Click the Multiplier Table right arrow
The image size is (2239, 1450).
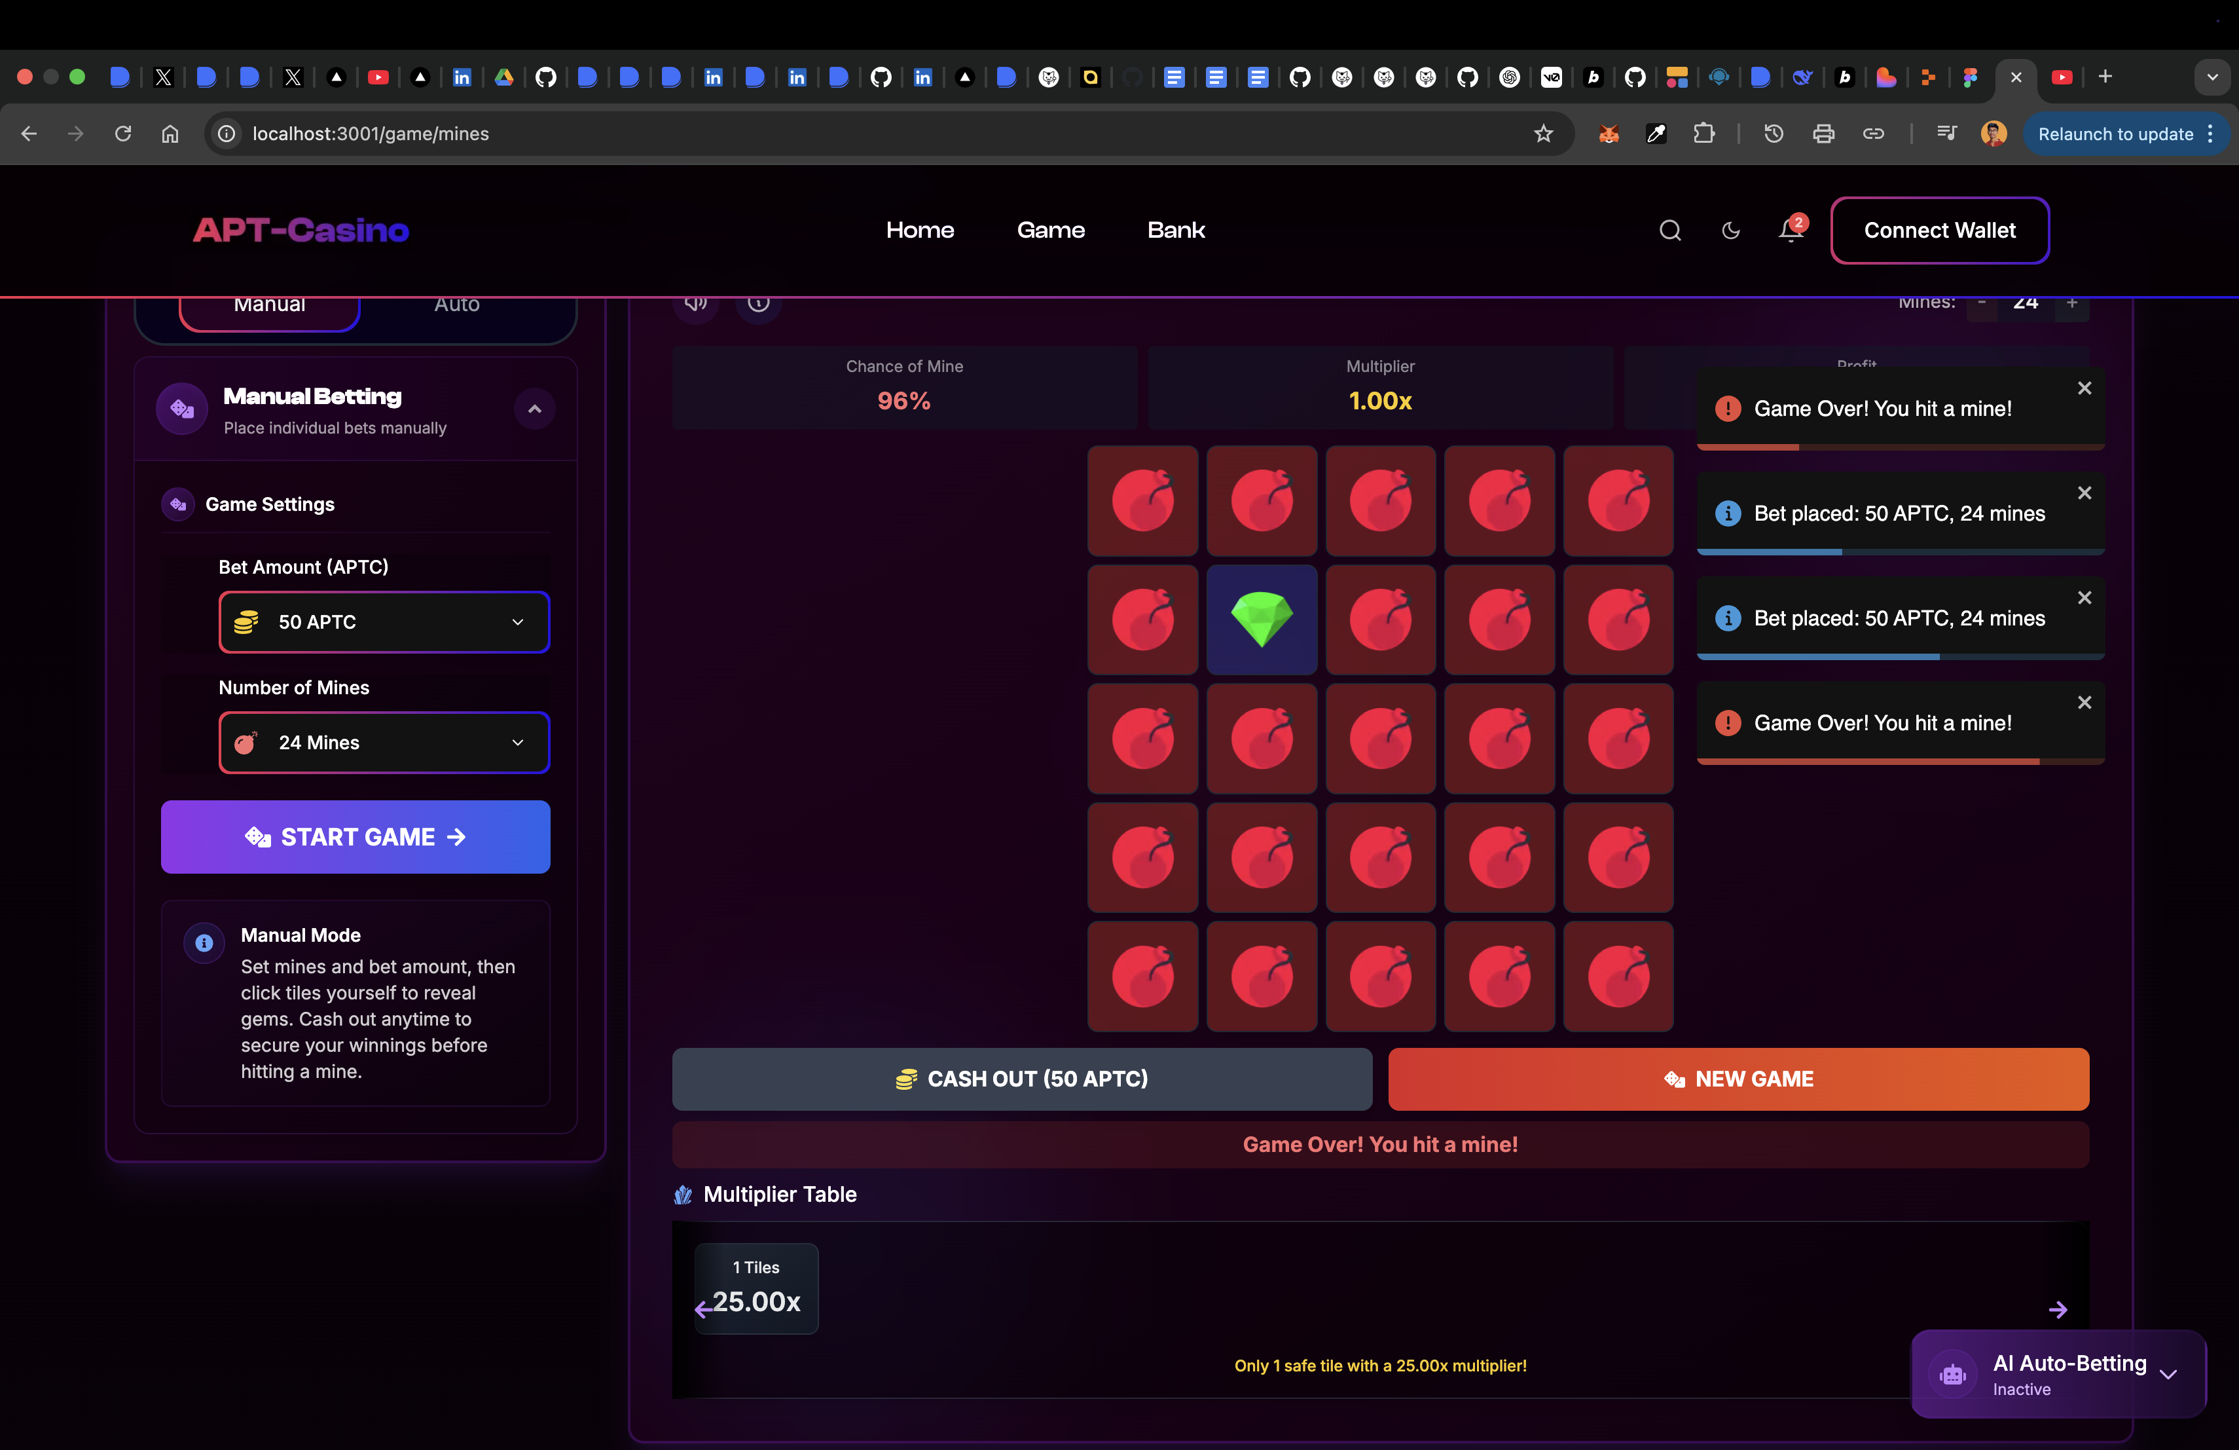[2058, 1310]
